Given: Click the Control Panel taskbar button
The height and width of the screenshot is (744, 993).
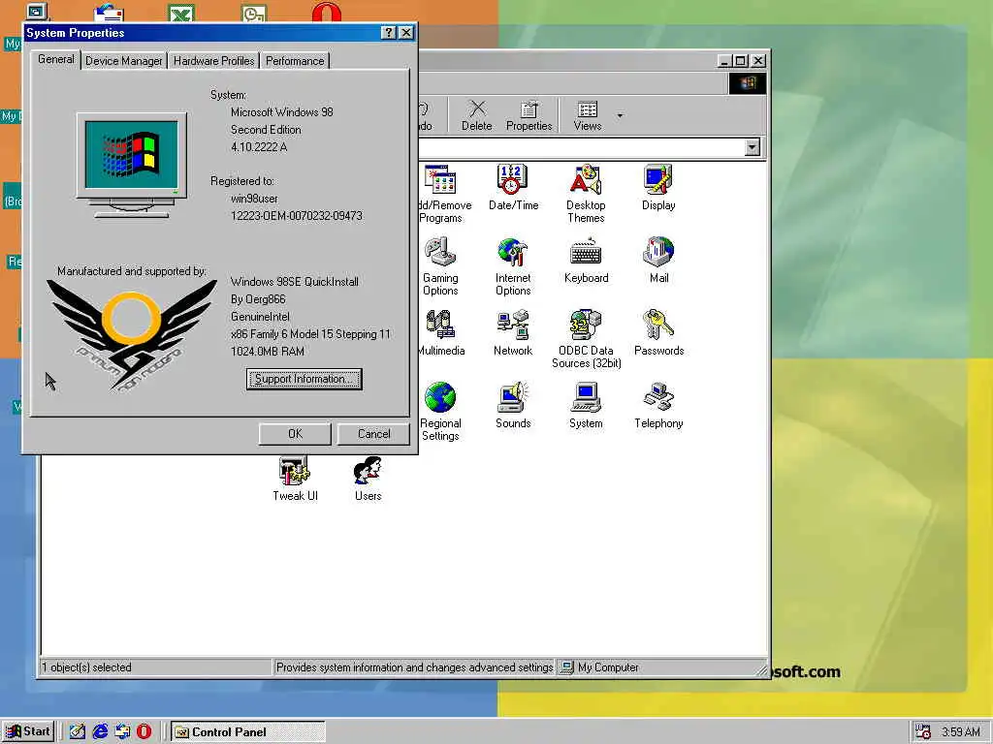Looking at the screenshot, I should (x=247, y=732).
